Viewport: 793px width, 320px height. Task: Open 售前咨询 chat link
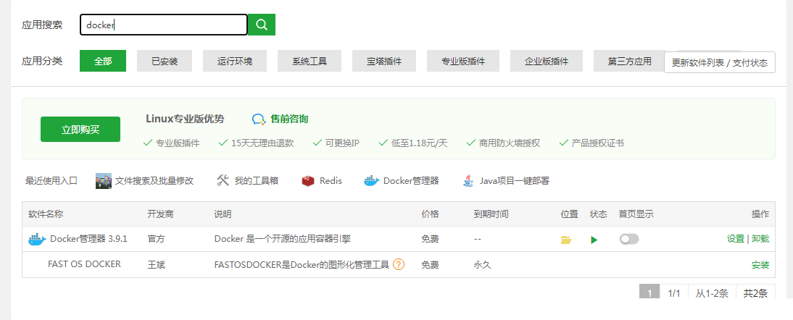(x=289, y=119)
